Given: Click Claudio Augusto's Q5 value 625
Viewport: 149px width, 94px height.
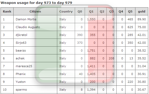Looking at the screenshot, I should pyautogui.click(x=130, y=27).
